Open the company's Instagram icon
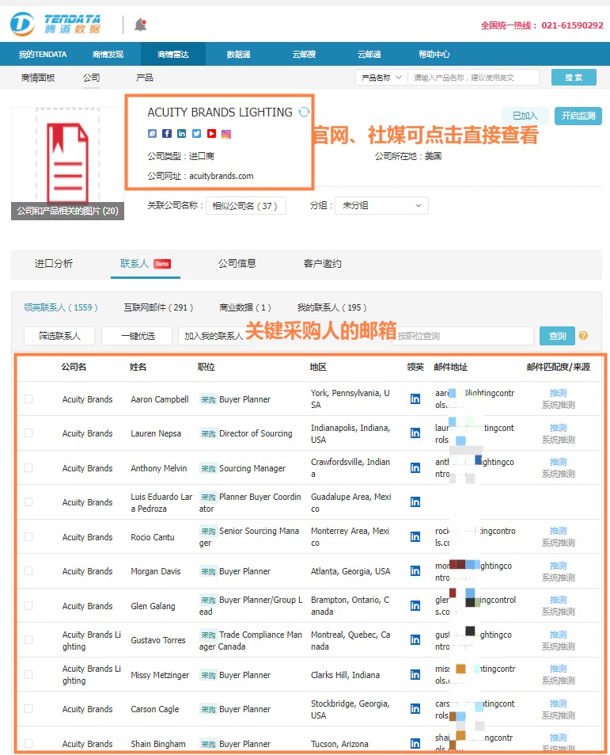Screen dimensions: 610x755 226,134
